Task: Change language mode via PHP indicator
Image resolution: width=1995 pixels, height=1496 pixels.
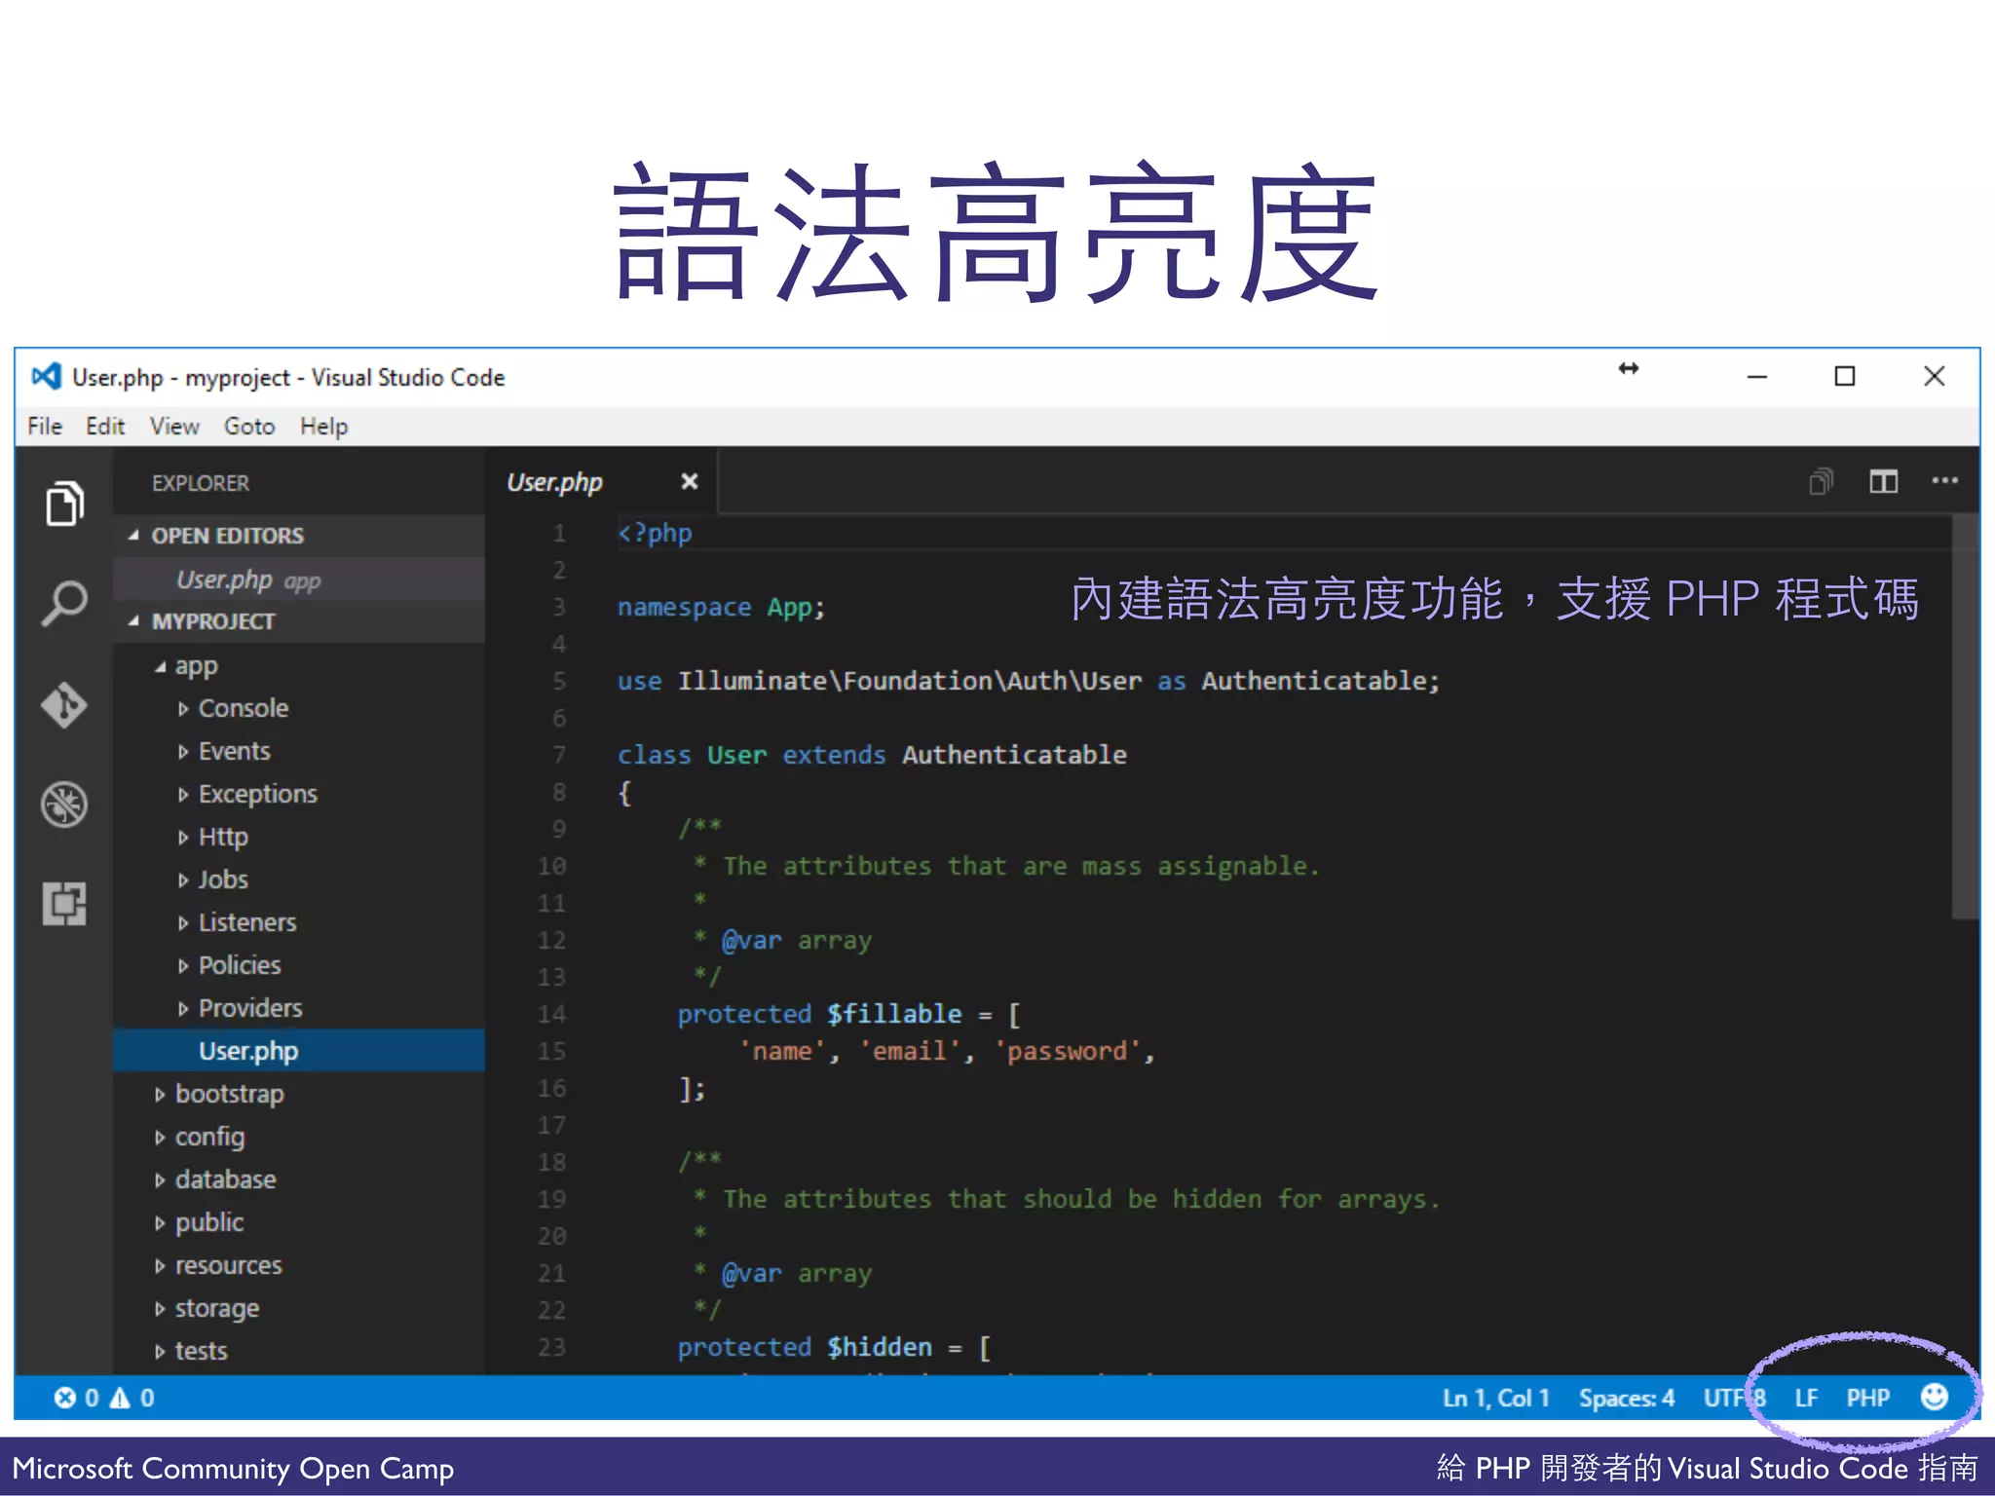Action: tap(1868, 1399)
